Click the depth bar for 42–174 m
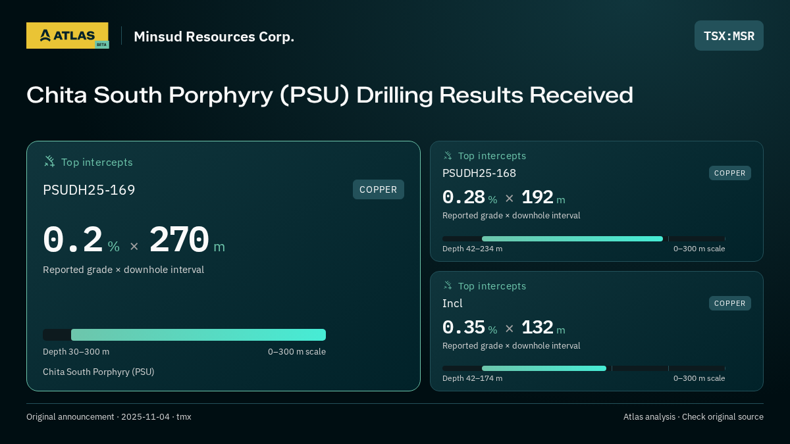Viewport: 790px width, 444px height. click(x=584, y=368)
